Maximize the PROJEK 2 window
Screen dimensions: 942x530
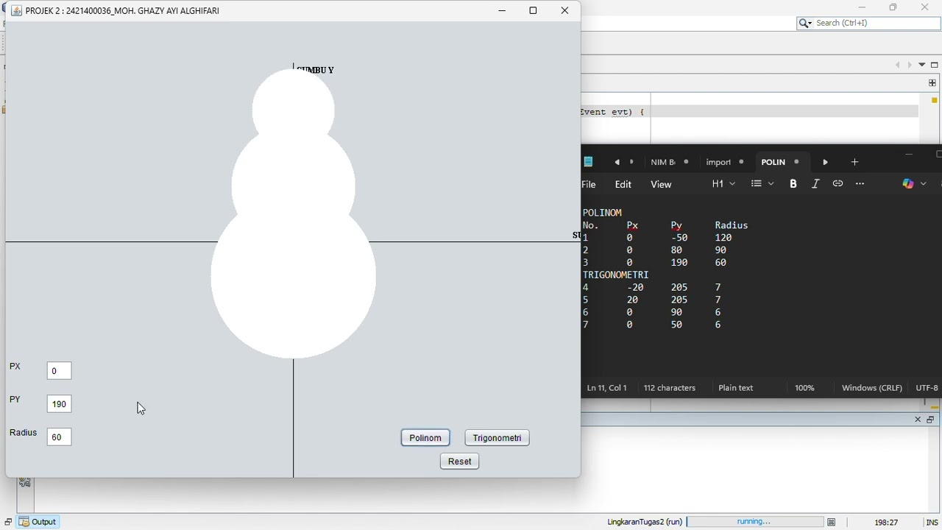point(534,10)
